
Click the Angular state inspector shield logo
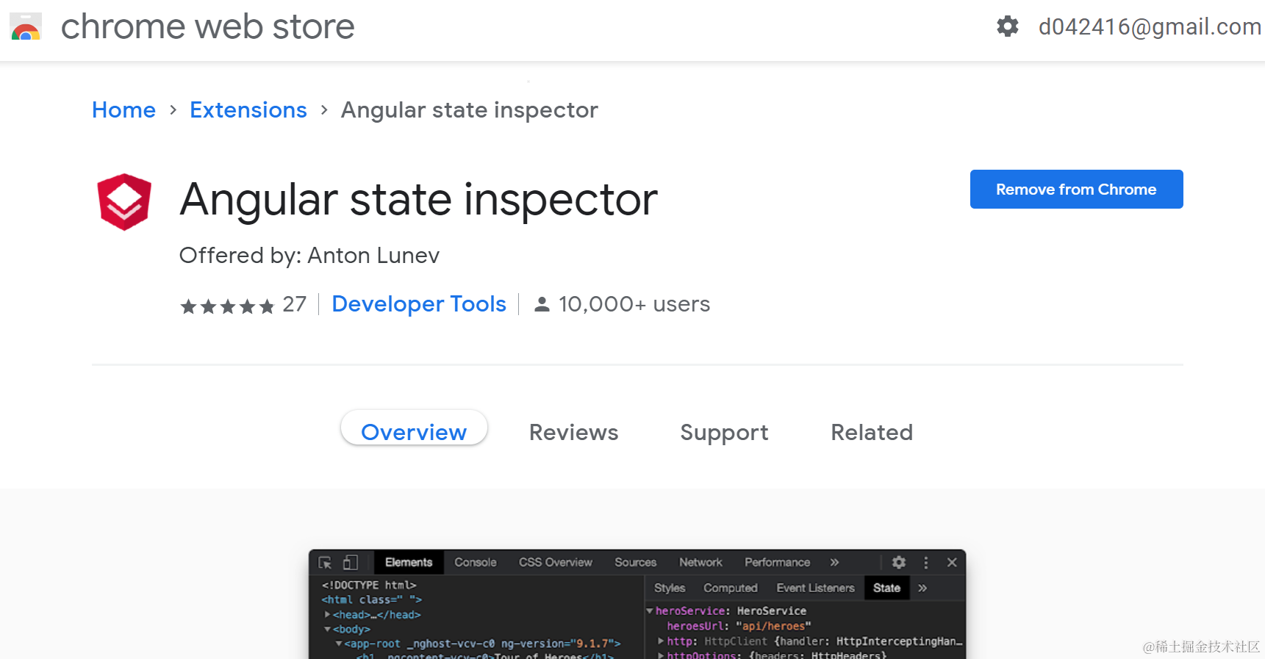pos(124,202)
